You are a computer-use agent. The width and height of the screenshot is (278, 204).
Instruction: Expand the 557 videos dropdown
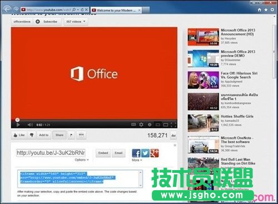click(76, 22)
